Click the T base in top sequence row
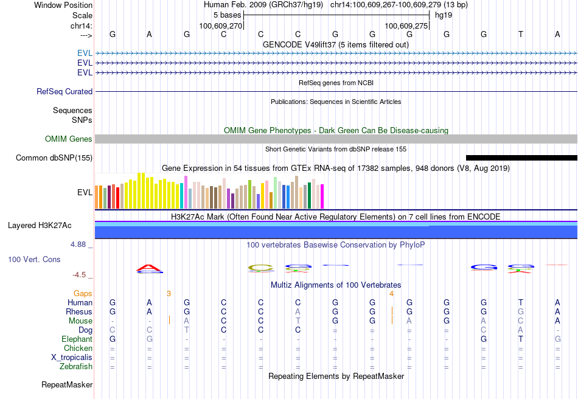Viewport: 578px width, 399px height. click(520, 34)
